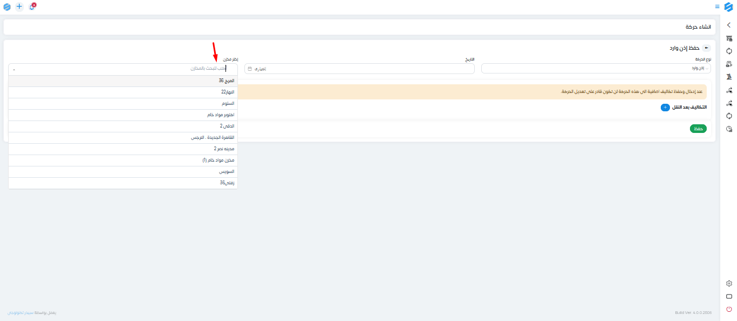
Task: Select warehouse مخزن مواد خام (1)
Action: (123, 160)
